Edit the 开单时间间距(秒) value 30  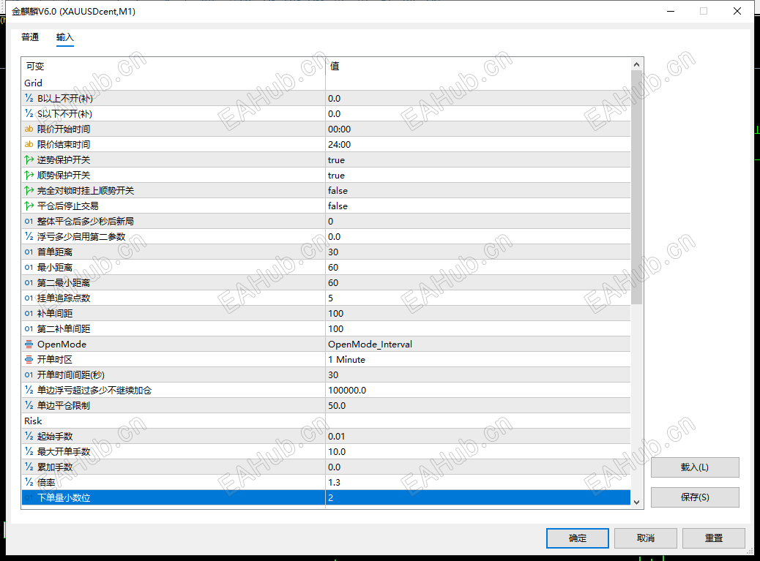478,375
